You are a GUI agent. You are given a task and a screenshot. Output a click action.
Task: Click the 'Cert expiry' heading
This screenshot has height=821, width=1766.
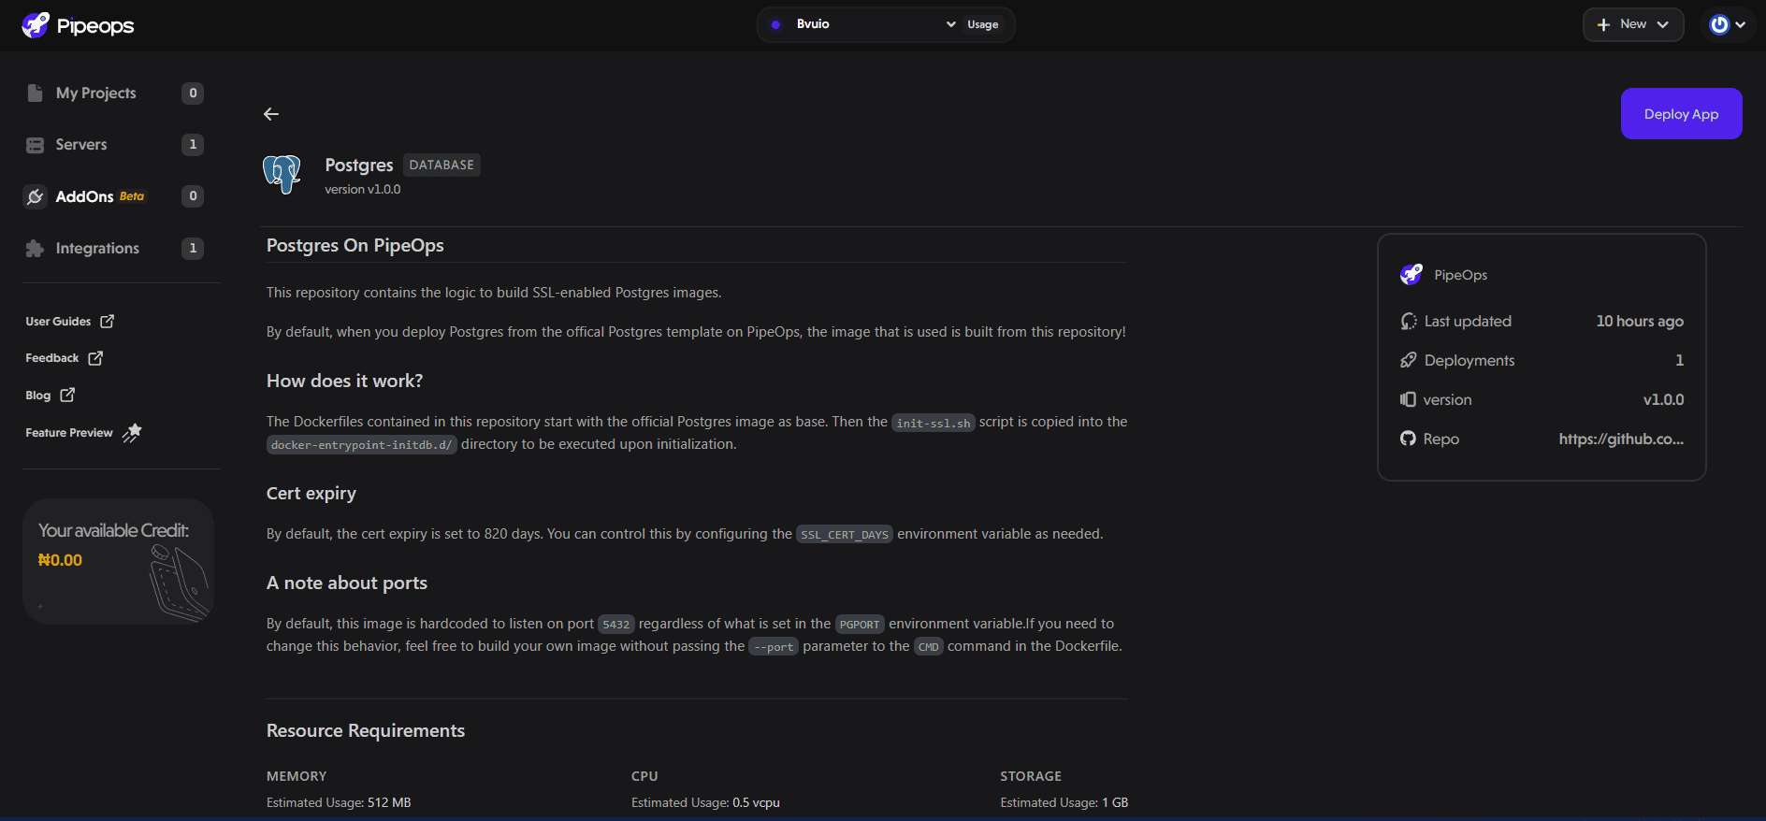311,493
